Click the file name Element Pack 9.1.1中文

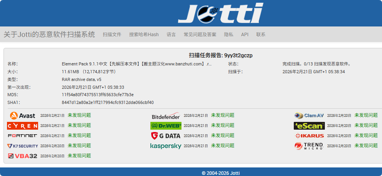[137, 64]
